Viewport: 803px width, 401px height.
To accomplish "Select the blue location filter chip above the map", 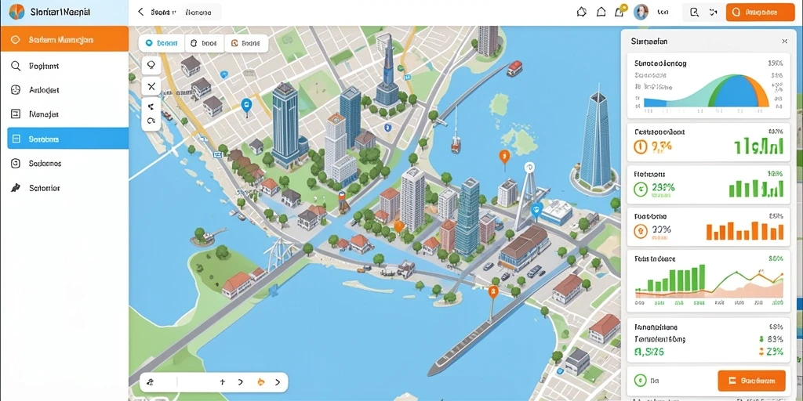I will [162, 44].
